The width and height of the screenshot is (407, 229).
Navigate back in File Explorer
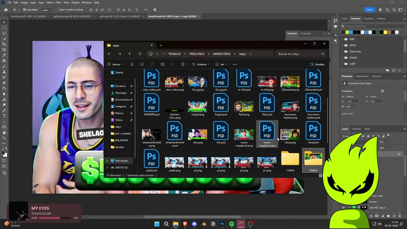pos(109,54)
